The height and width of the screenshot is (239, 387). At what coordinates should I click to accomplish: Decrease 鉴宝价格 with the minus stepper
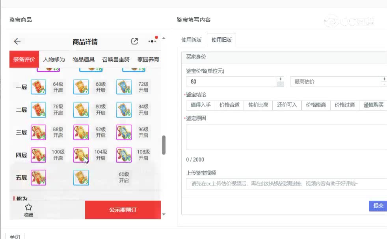click(x=279, y=84)
